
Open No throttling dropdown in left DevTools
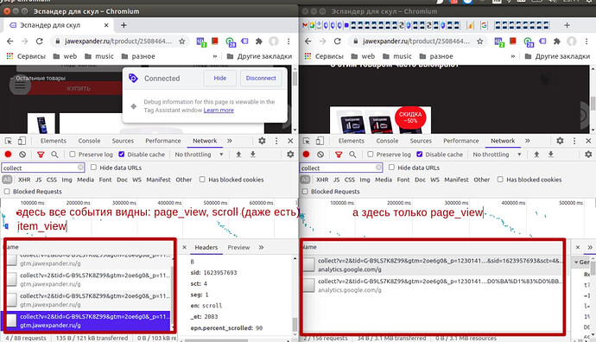pyautogui.click(x=199, y=155)
